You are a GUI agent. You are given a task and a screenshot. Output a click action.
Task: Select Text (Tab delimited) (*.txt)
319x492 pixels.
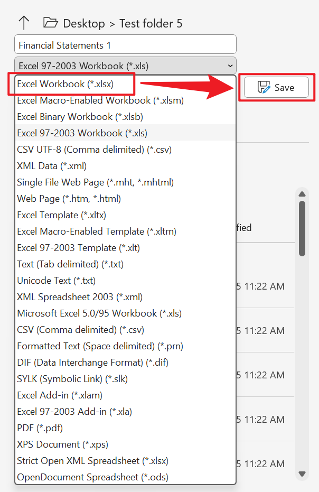[x=125, y=264]
